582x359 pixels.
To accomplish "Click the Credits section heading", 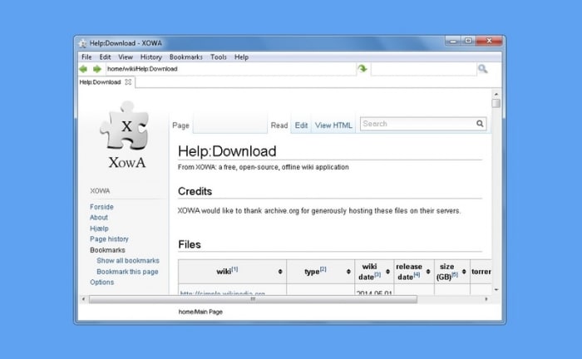I will click(195, 191).
